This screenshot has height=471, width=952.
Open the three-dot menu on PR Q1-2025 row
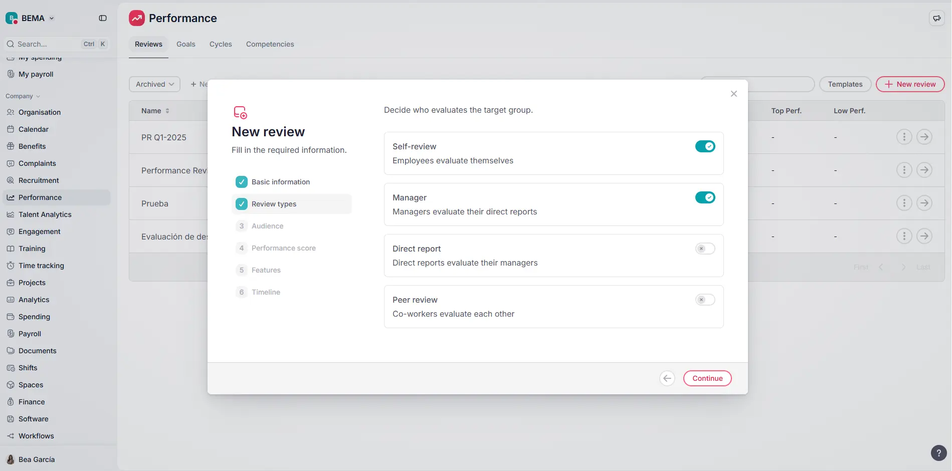pos(904,136)
